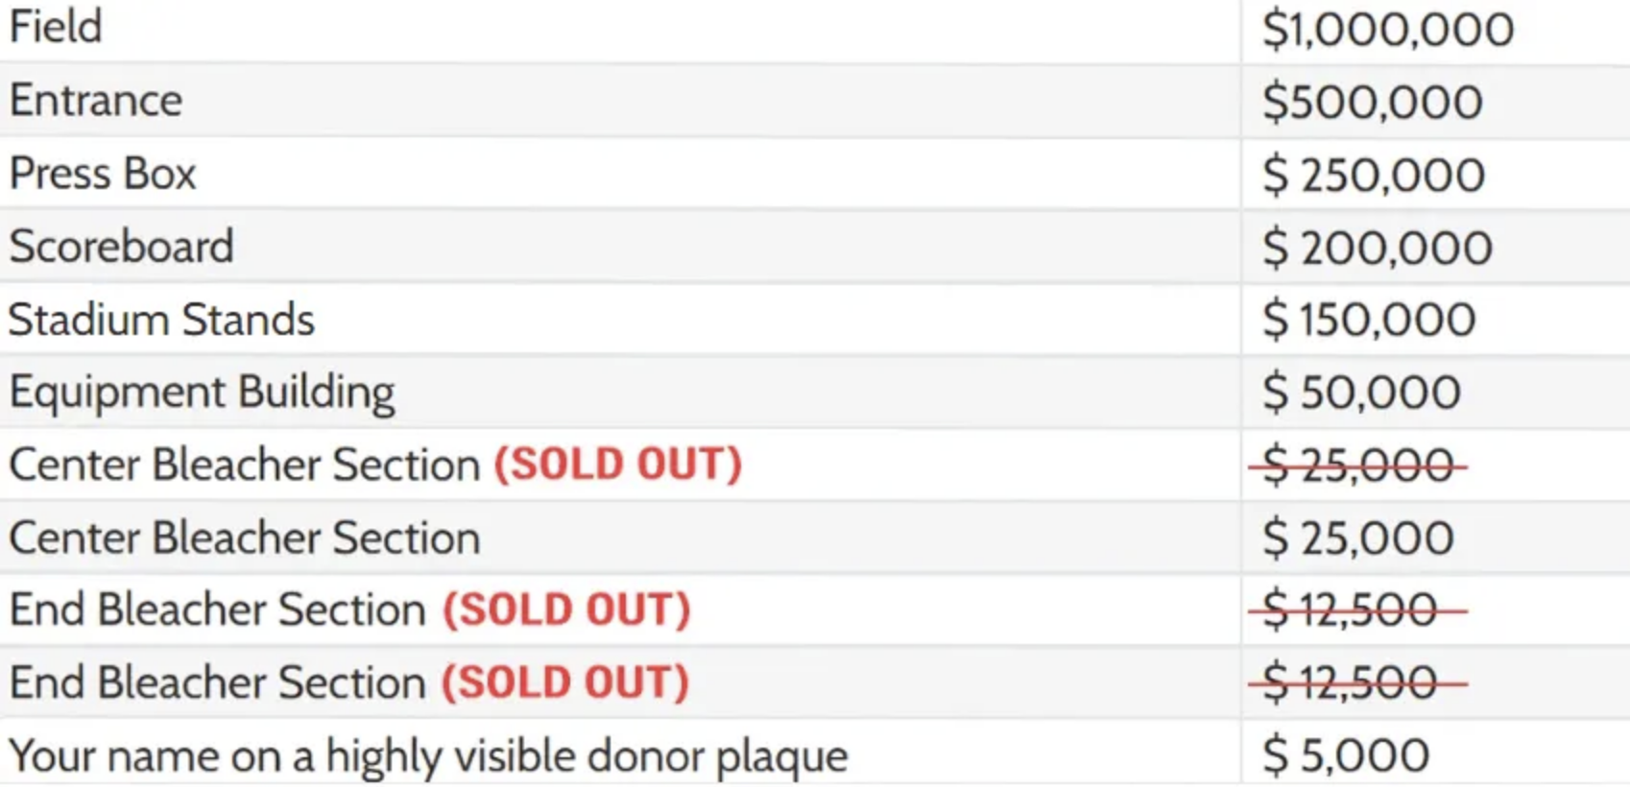Click the "Entrance" naming option
This screenshot has height=787, width=1630.
click(x=96, y=101)
